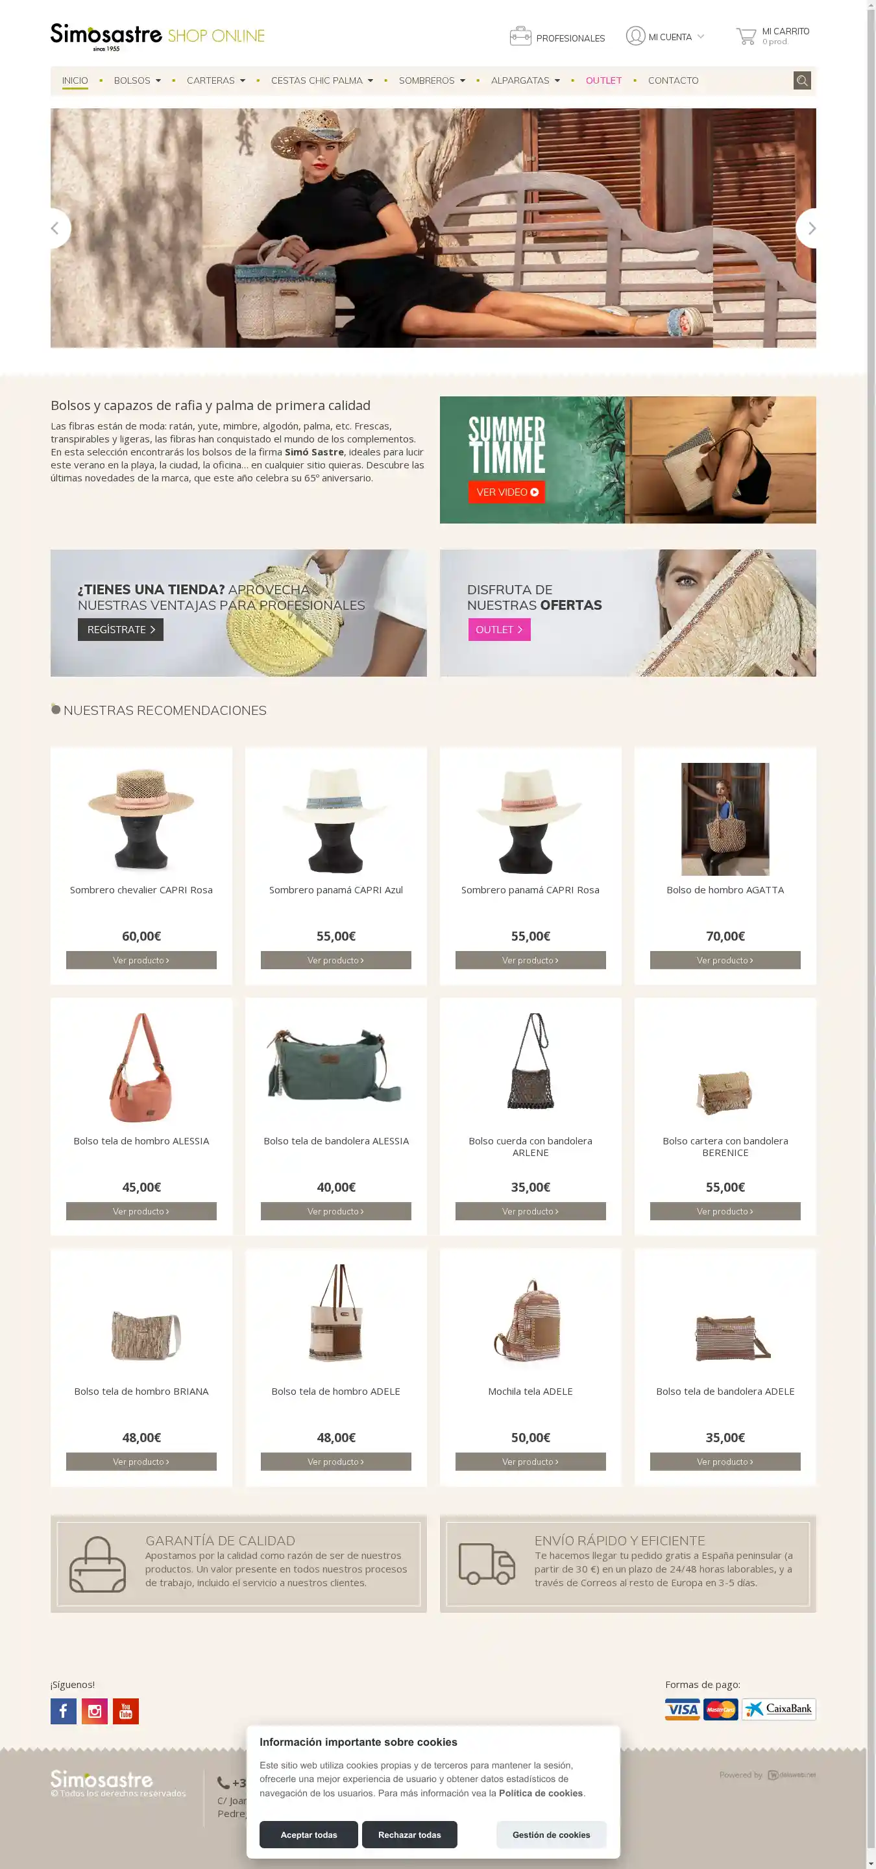Go to next carousel slide arrow
The height and width of the screenshot is (1869, 876).
tap(809, 228)
